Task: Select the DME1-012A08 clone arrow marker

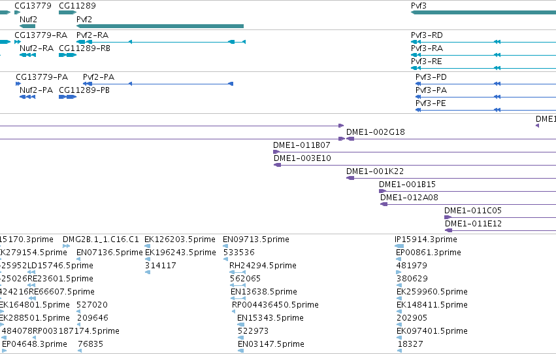Action: 384,204
